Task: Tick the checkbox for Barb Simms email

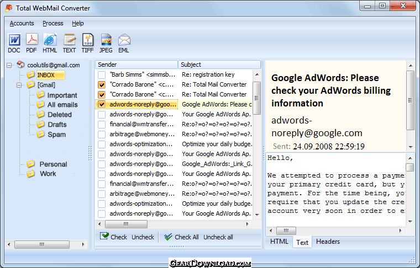Action: (x=102, y=75)
